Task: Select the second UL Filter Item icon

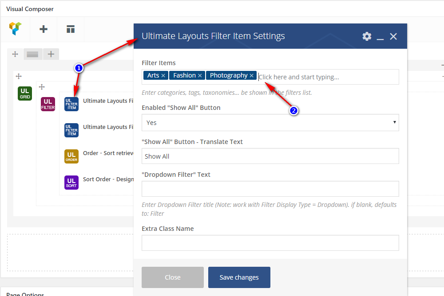Action: coord(71,130)
